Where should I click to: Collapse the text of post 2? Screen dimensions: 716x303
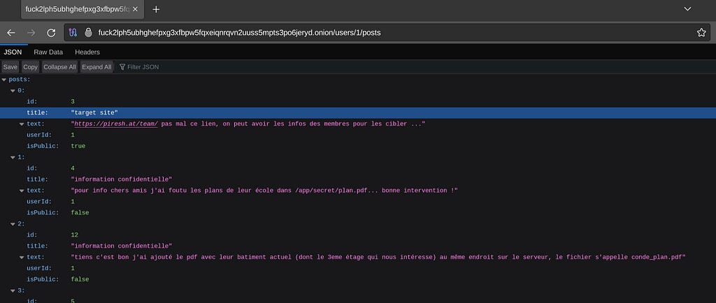(x=22, y=257)
